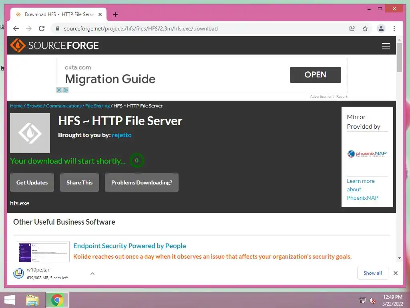Click the page scrollbar thumb
This screenshot has height=308, width=410.
click(x=399, y=57)
